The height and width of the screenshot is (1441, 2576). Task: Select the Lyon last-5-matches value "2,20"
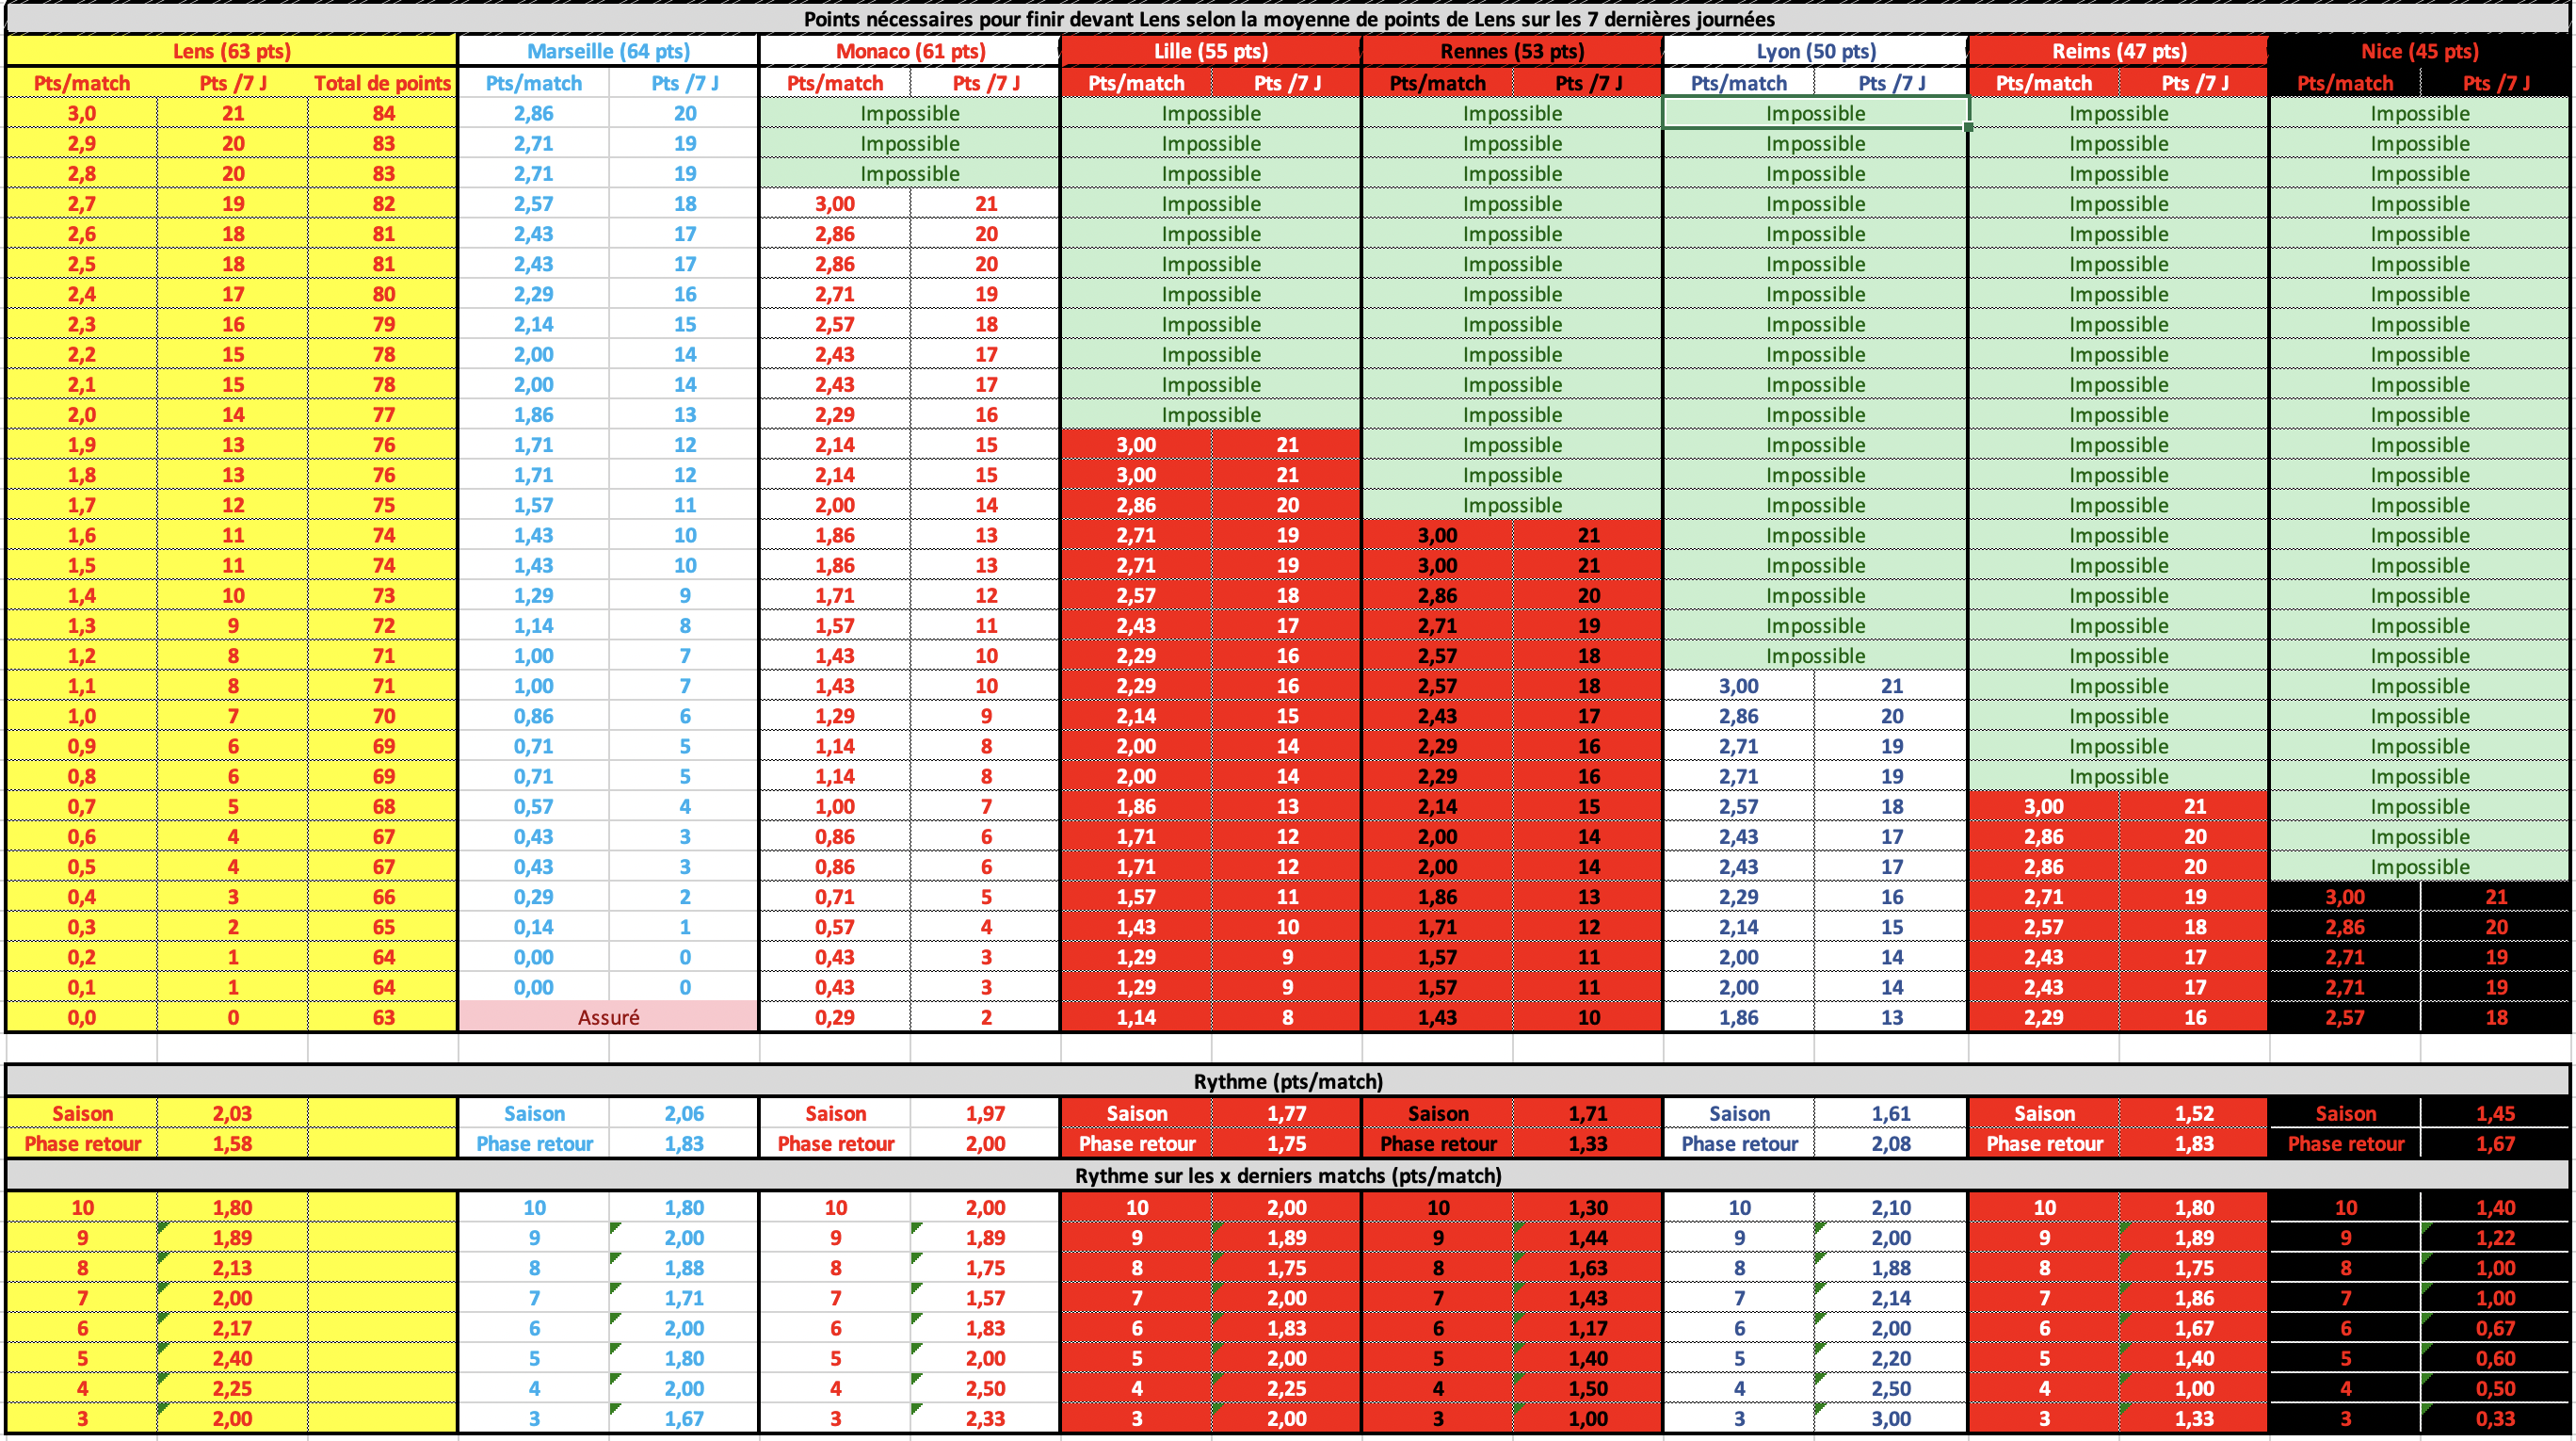point(1891,1358)
